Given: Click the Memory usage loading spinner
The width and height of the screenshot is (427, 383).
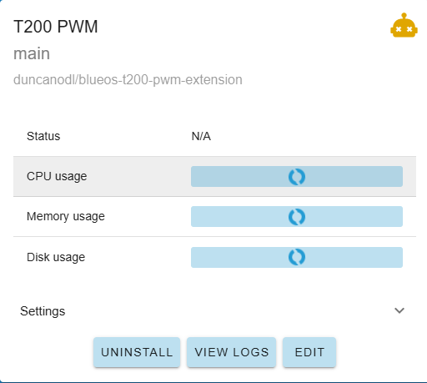Looking at the screenshot, I should (297, 217).
